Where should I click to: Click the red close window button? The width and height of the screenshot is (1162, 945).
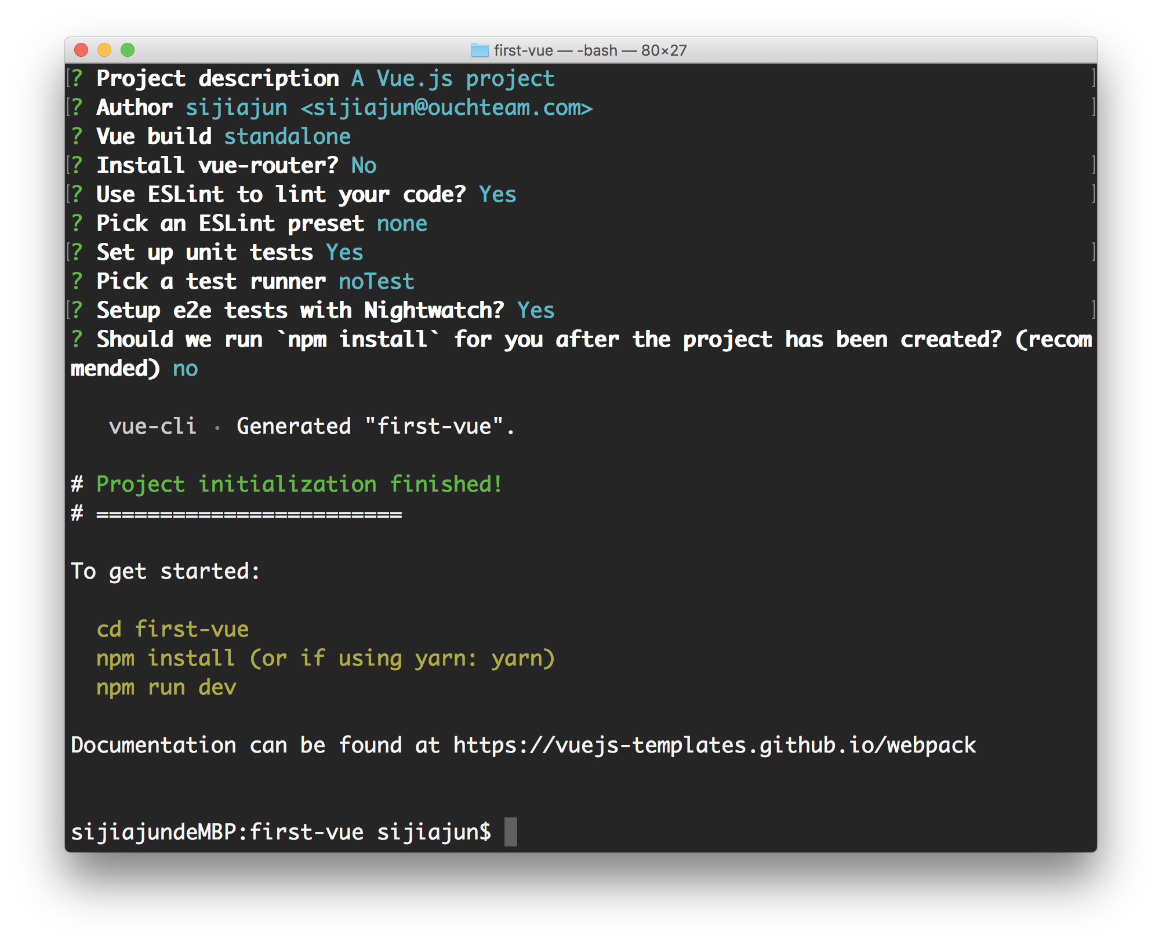81,50
